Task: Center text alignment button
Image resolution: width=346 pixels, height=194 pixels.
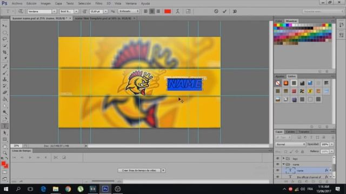Action: (152, 11)
